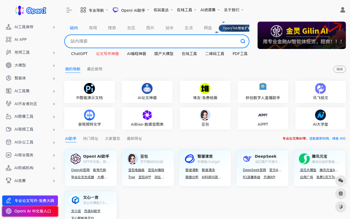Open 秒创数字人直播助手 icon
Viewport: 350px width, 219px height.
click(x=263, y=87)
